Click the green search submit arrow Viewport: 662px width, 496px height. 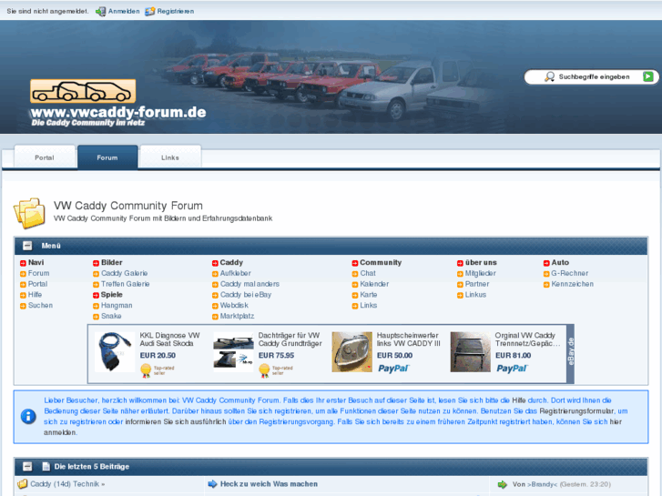coord(648,76)
